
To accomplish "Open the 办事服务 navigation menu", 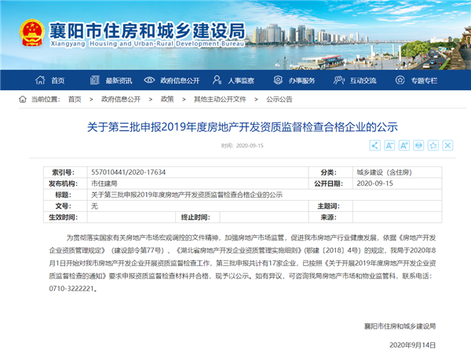I will point(294,81).
